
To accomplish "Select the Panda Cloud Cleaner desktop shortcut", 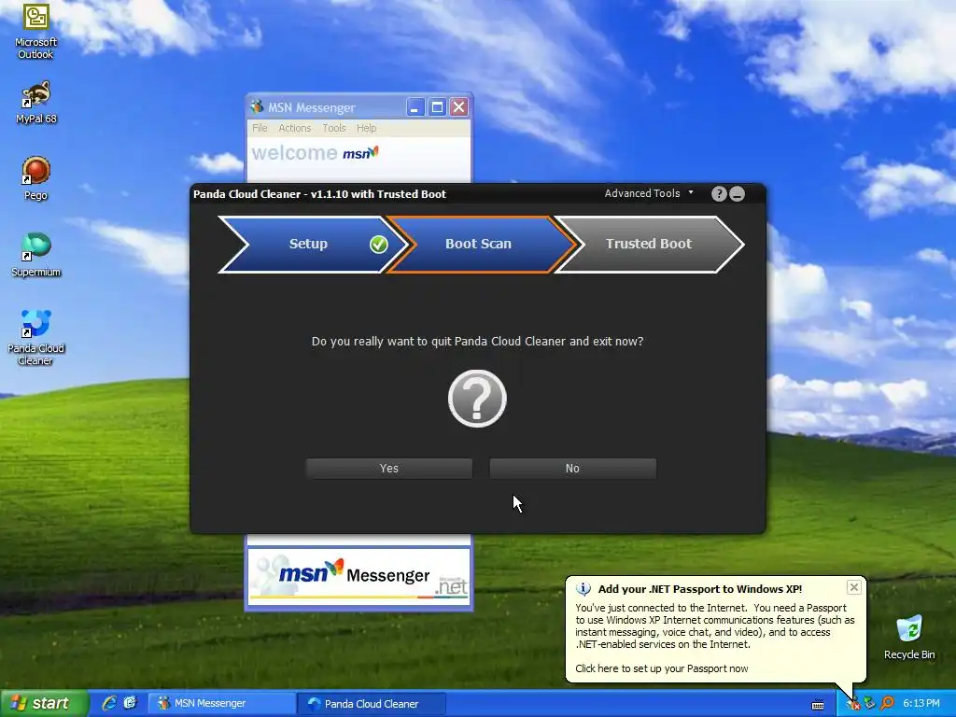I will [36, 337].
